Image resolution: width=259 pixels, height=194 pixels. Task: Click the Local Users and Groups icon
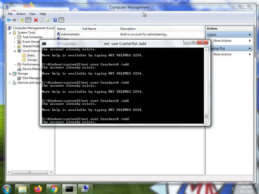click(x=19, y=51)
